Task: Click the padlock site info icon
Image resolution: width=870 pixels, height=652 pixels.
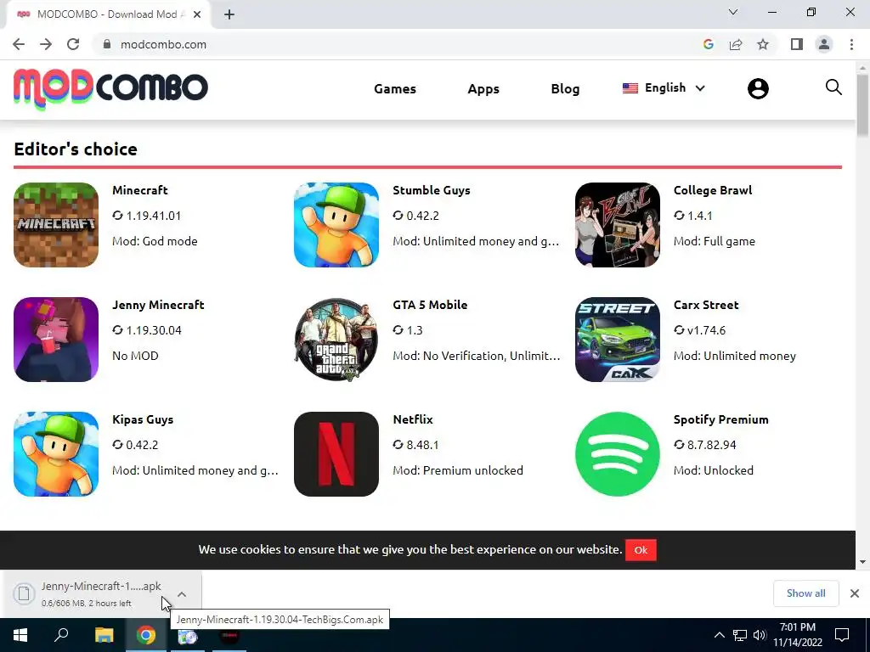Action: (107, 44)
